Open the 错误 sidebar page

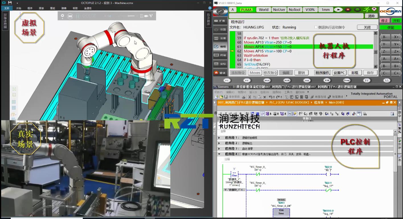[x=220, y=73]
